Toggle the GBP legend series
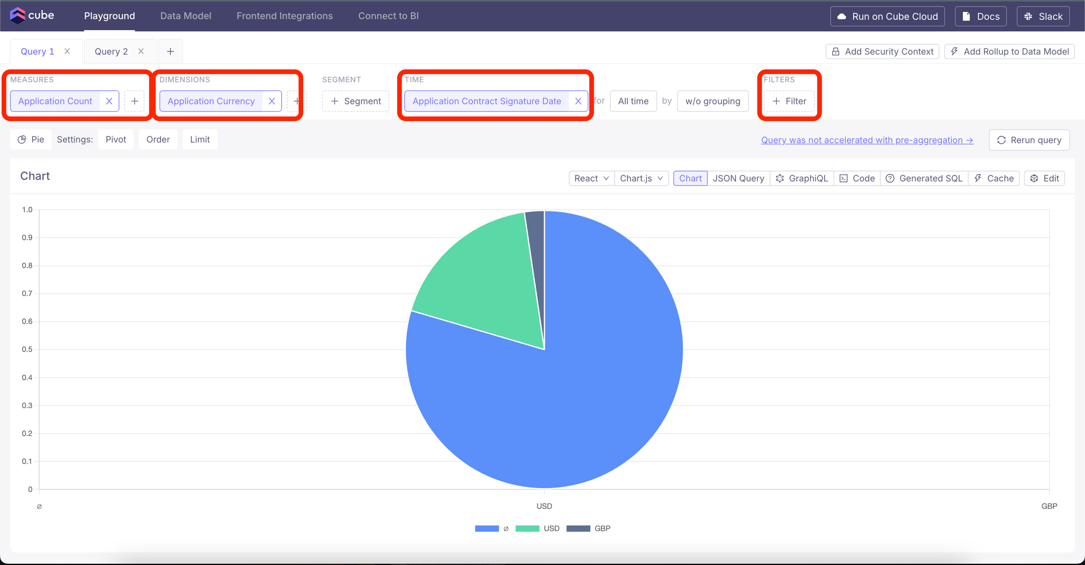This screenshot has width=1085, height=565. pyautogui.click(x=589, y=528)
